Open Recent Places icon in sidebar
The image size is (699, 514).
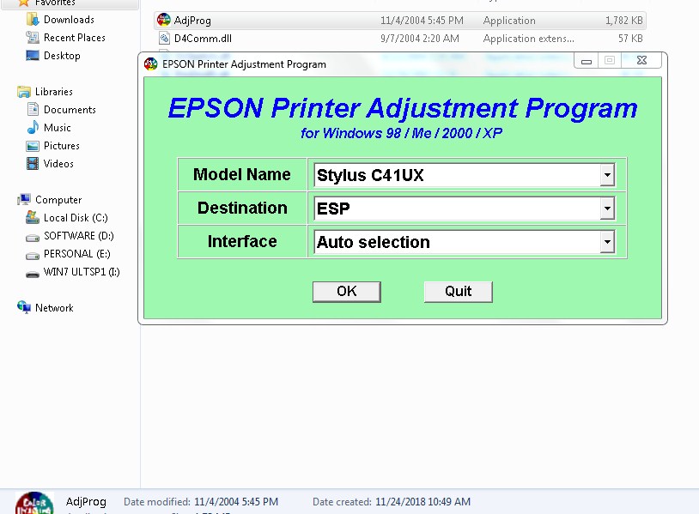click(x=33, y=38)
